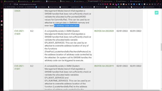Open a new browser tab with plus

(145, 1)
